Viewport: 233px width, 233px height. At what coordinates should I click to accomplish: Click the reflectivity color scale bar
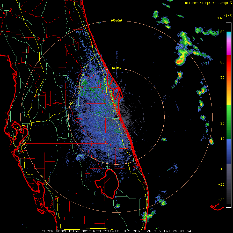click(229, 115)
